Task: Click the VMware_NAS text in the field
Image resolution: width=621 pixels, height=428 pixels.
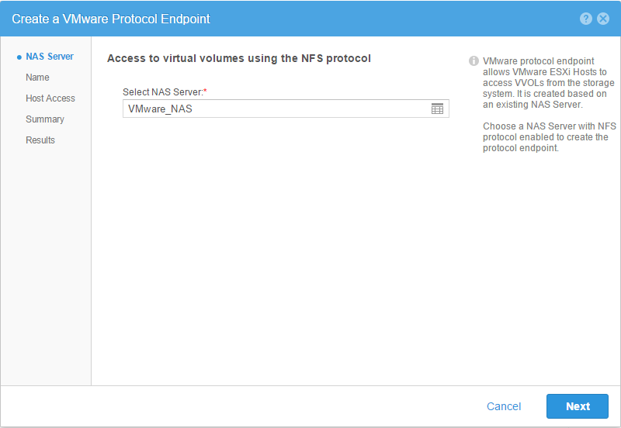Action: [x=160, y=109]
